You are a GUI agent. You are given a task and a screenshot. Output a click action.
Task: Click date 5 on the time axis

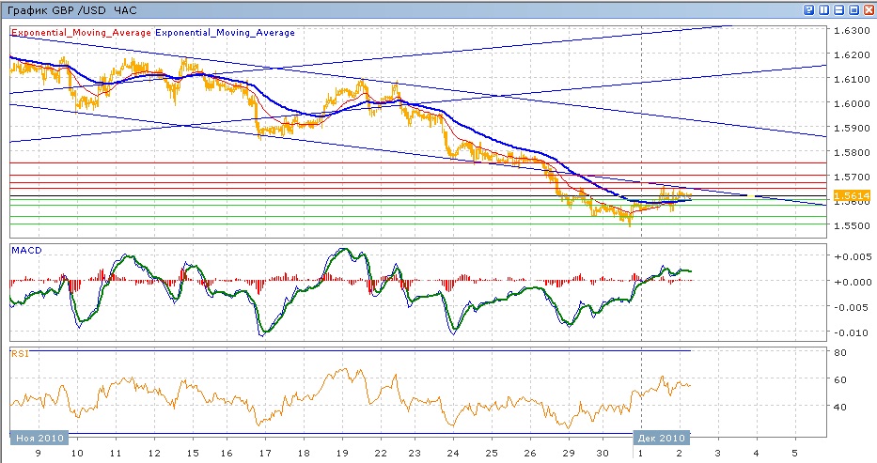(795, 453)
